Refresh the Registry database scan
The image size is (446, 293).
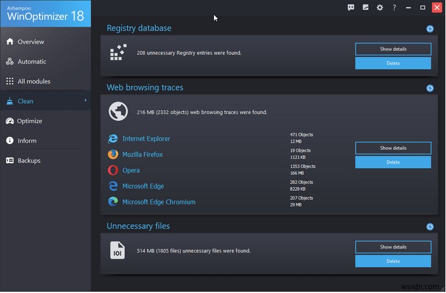click(430, 29)
